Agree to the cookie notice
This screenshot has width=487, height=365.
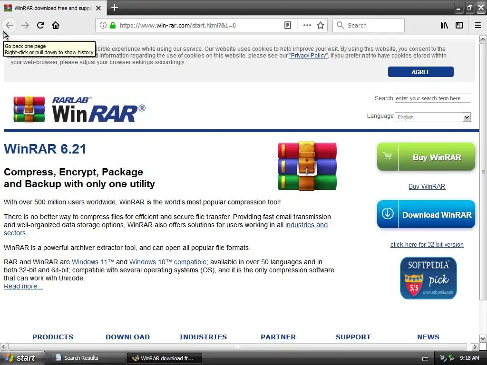click(x=420, y=72)
